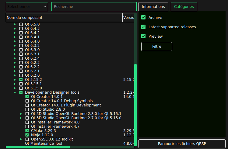Check Qt Installer Framework 4.8 checkbox

pyautogui.click(x=27, y=122)
